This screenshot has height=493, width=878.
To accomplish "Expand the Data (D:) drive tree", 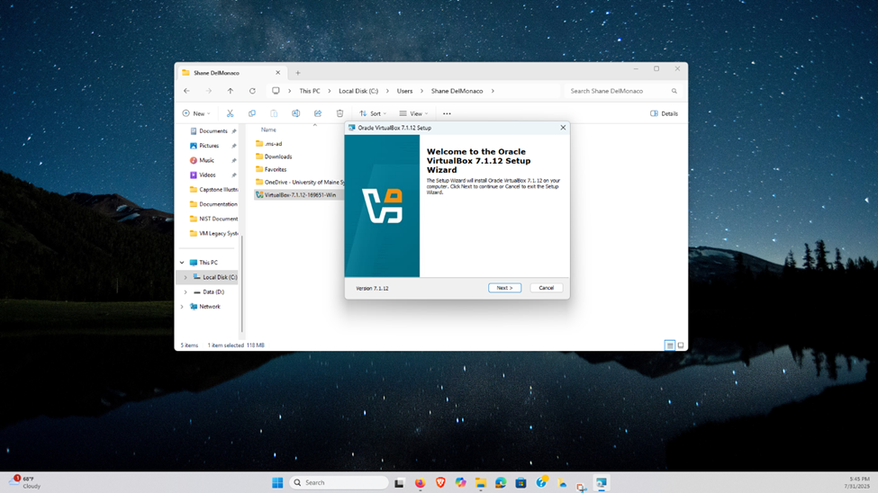I will 186,292.
